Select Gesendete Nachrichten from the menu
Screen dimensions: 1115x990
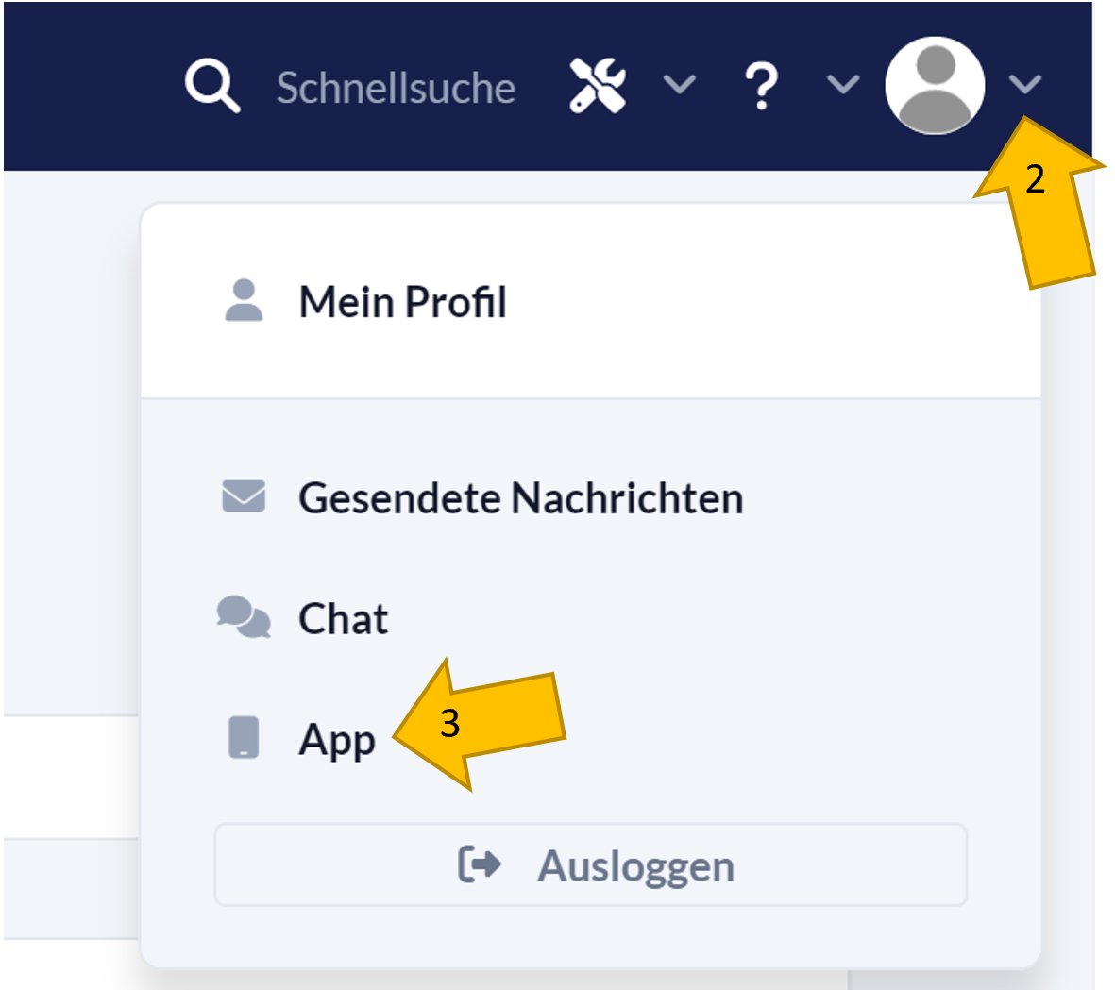pyautogui.click(x=520, y=498)
